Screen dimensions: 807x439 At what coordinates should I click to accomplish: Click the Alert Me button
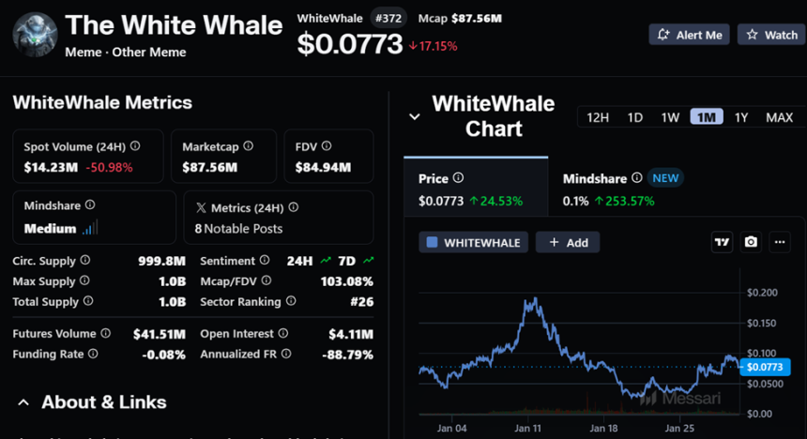click(x=689, y=35)
